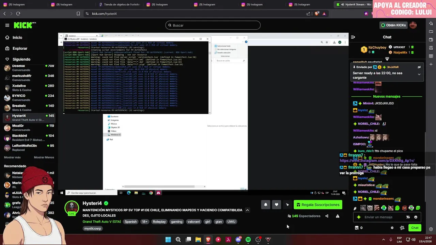Image resolution: width=436 pixels, height=245 pixels.
Task: Open the volume control in system tray
Action: click(x=414, y=240)
